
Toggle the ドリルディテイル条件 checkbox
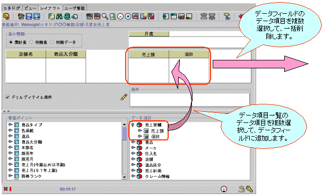point(7,97)
